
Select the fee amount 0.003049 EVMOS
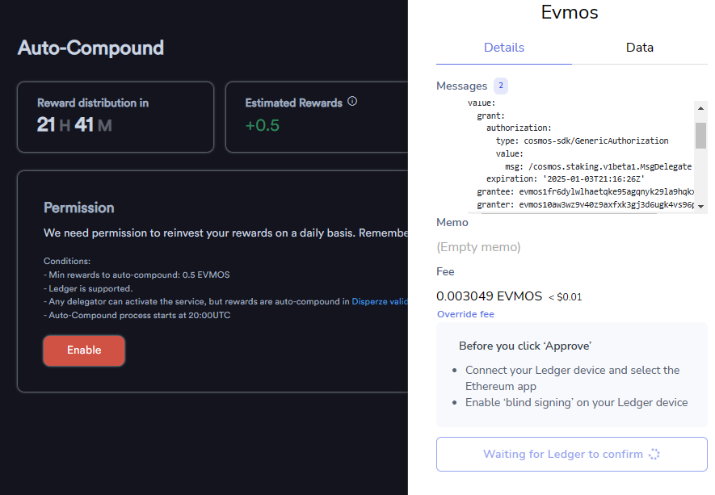click(488, 296)
